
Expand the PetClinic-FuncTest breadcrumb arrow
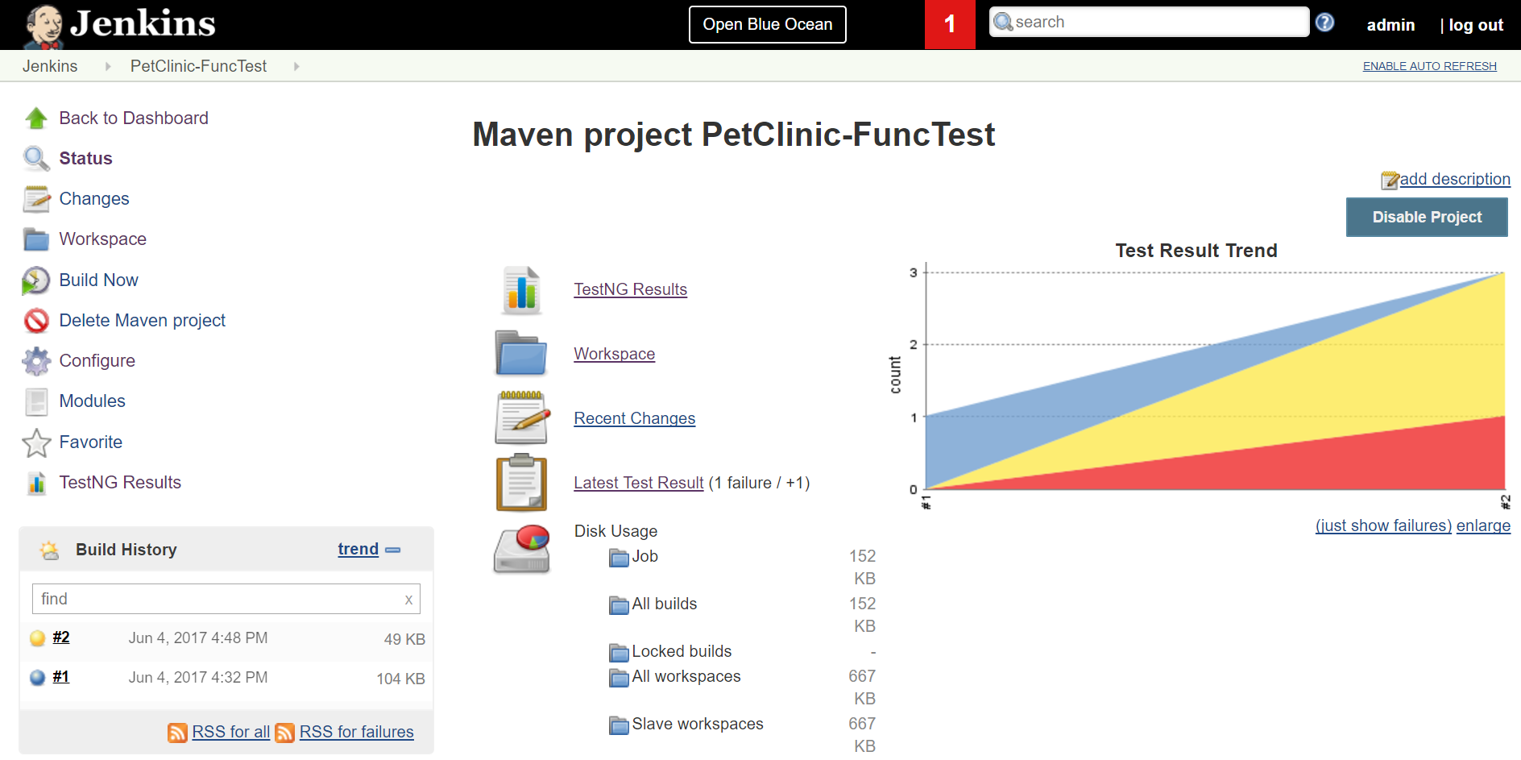coord(296,66)
